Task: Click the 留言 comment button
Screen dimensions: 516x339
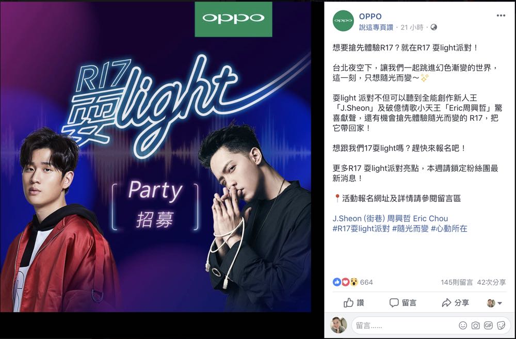Action: pos(403,303)
